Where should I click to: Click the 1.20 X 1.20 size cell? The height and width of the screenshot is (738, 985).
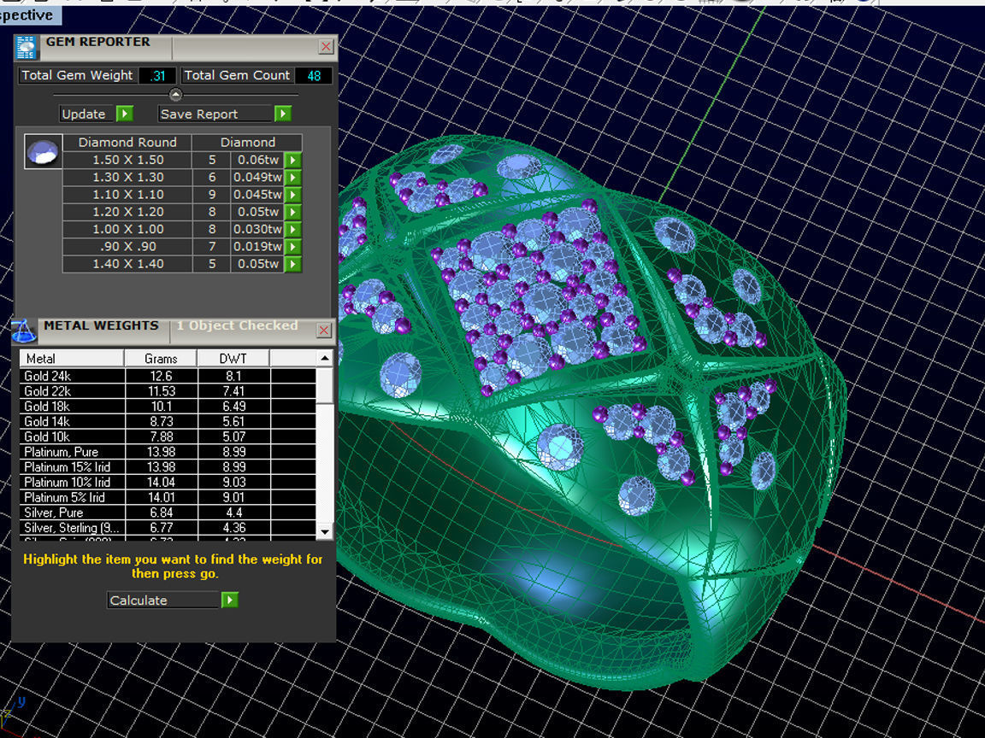tap(127, 212)
